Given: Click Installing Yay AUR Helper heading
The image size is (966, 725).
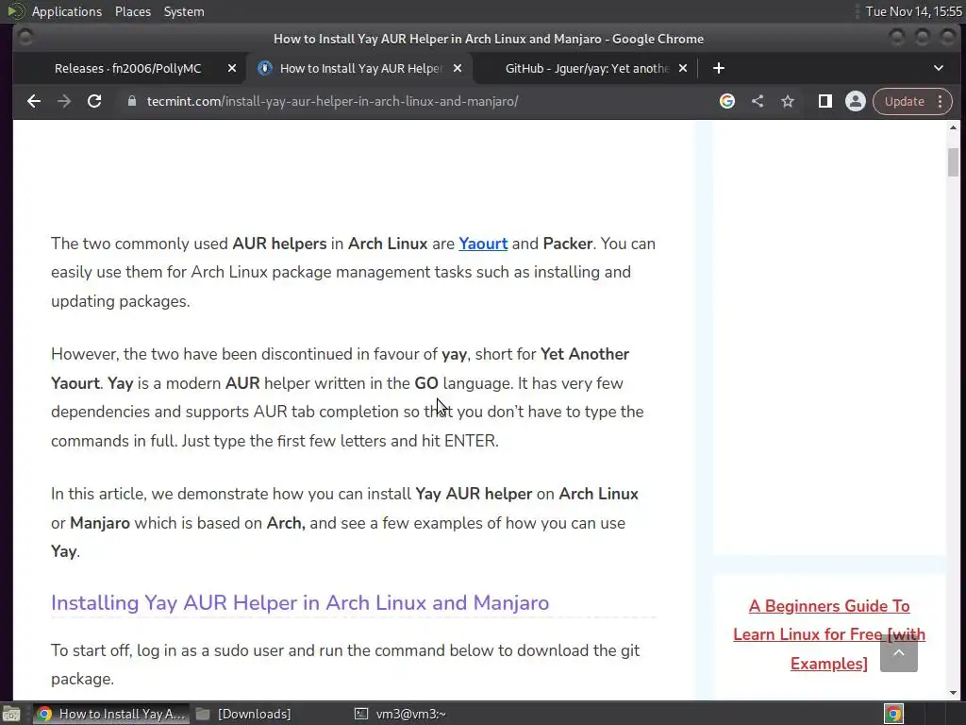Looking at the screenshot, I should pos(299,602).
